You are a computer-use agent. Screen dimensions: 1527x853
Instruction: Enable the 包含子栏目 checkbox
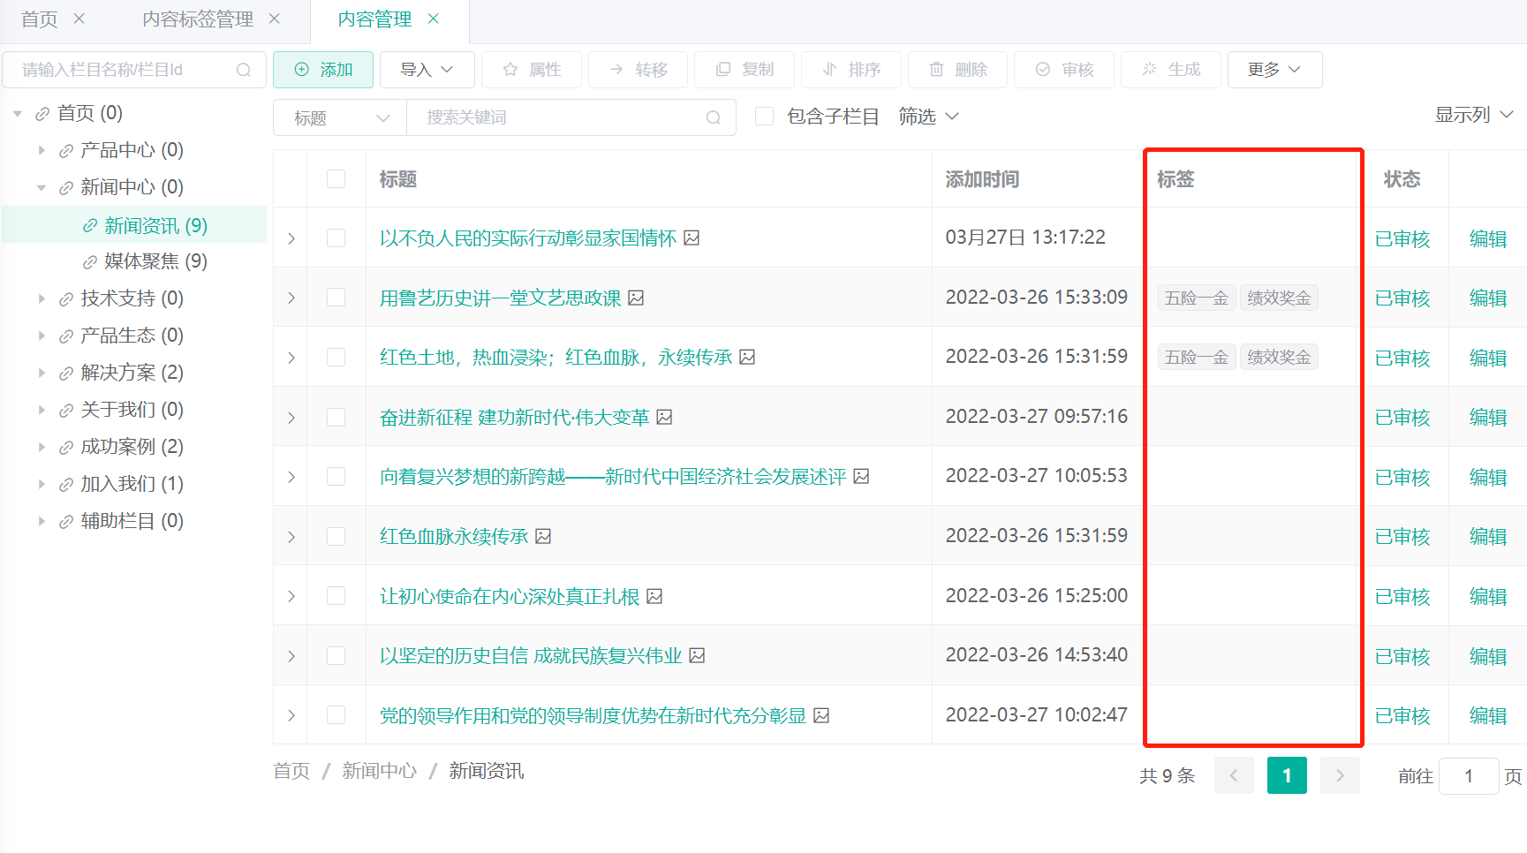click(x=765, y=117)
